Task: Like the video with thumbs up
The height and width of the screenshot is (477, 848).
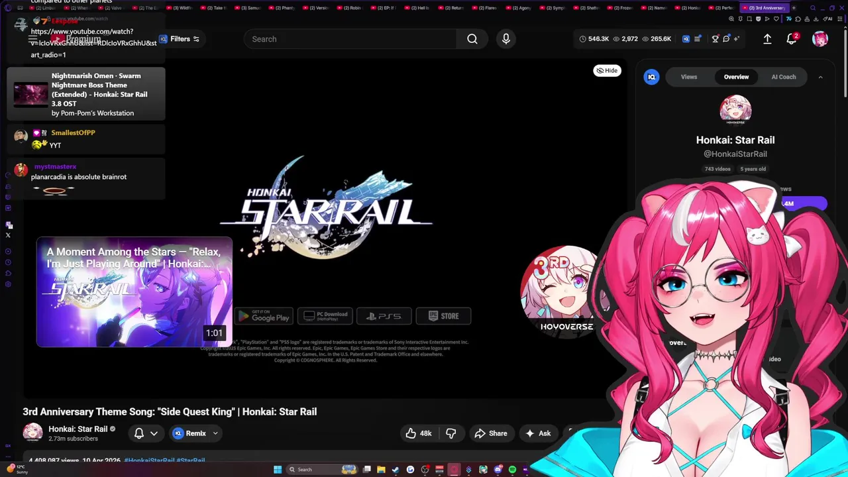Action: [418, 433]
